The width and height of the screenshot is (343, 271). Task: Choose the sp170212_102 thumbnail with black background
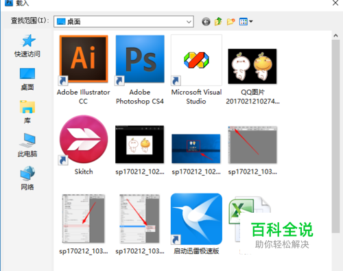(140, 144)
